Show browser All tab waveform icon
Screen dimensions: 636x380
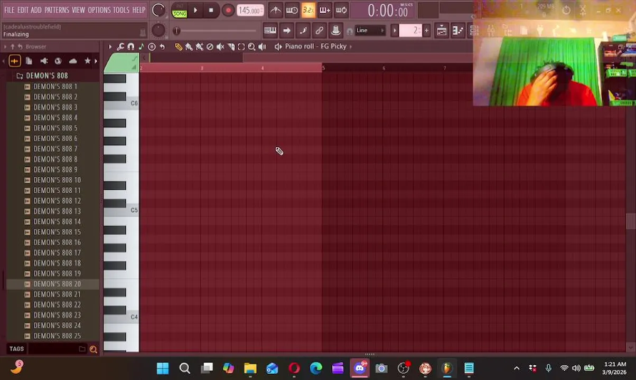click(14, 61)
